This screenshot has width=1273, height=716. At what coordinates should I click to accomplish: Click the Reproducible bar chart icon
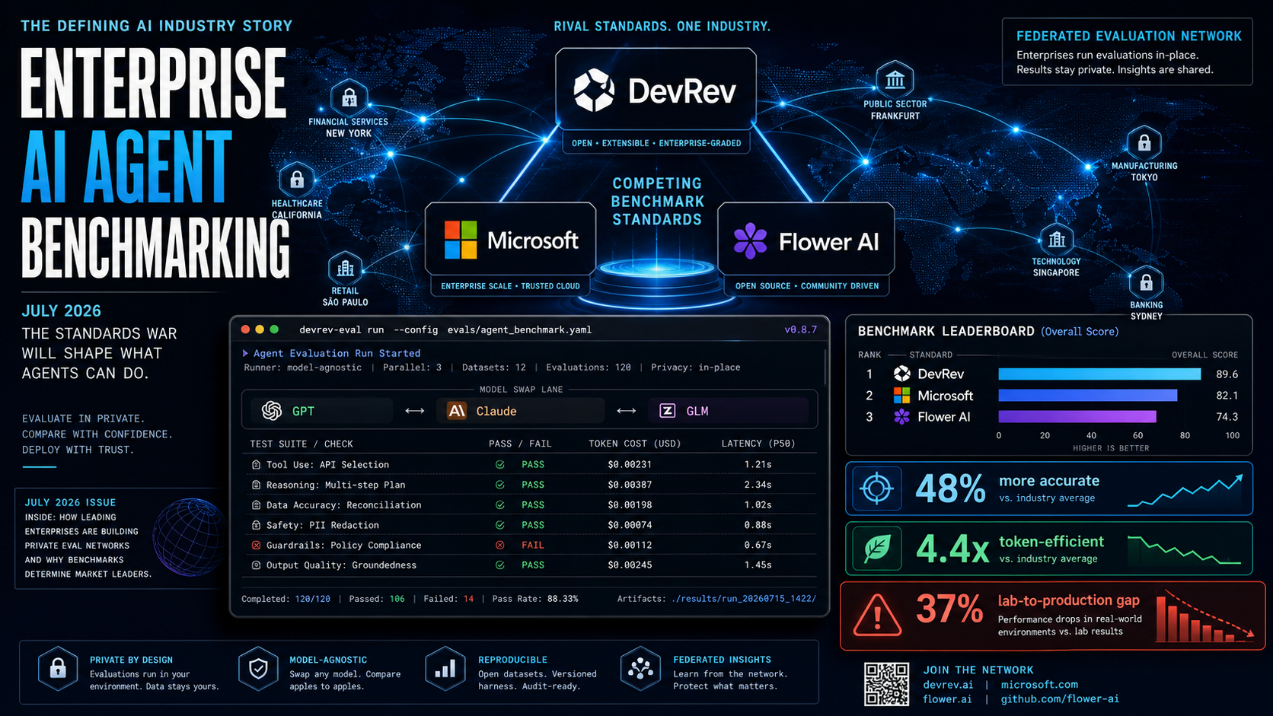[445, 668]
